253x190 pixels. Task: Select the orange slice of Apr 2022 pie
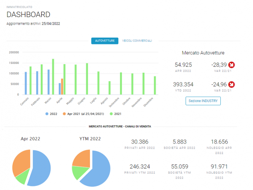[x=22, y=161]
